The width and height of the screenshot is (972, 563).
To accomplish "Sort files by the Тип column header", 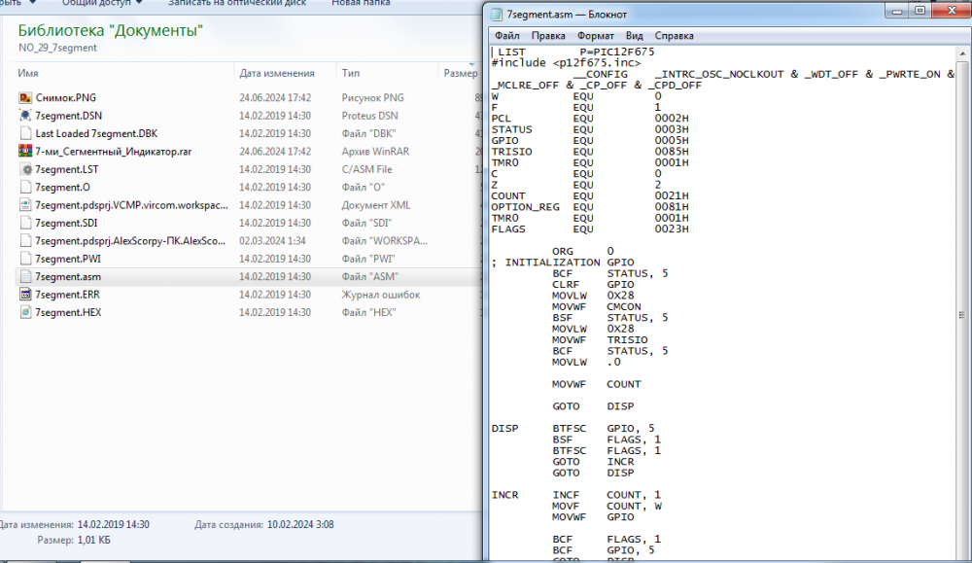I will [352, 73].
